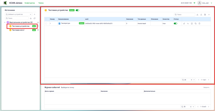Click the plus icon beside Добавить устройство
215x111 pixels.
click(x=34, y=14)
